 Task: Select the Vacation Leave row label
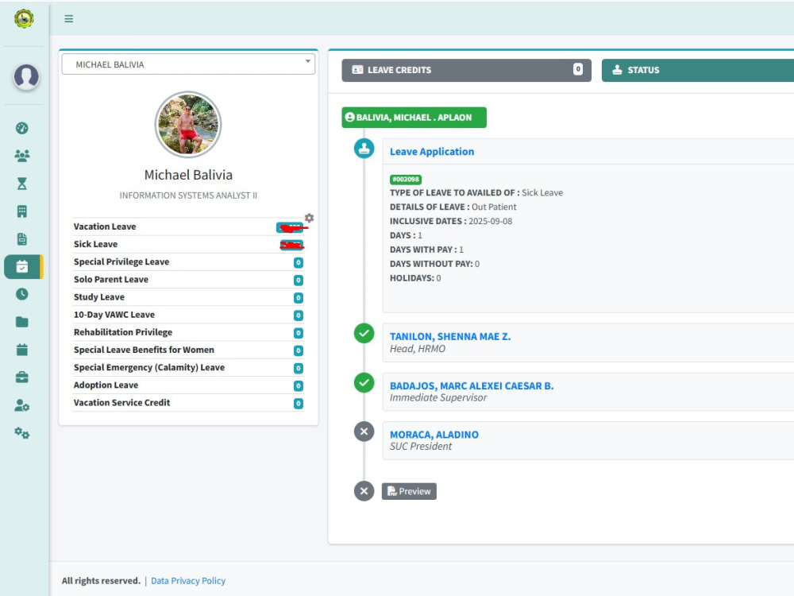point(105,226)
